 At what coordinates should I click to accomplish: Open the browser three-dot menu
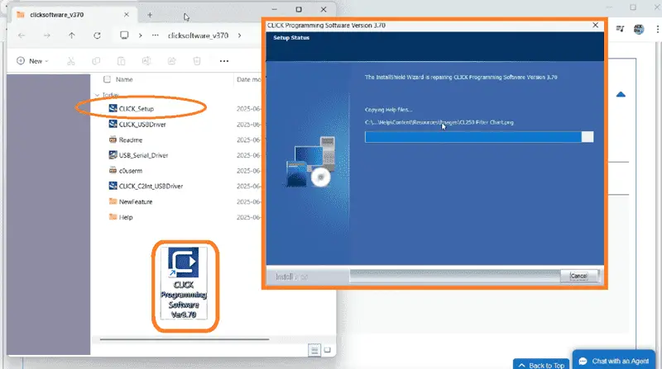pos(657,29)
